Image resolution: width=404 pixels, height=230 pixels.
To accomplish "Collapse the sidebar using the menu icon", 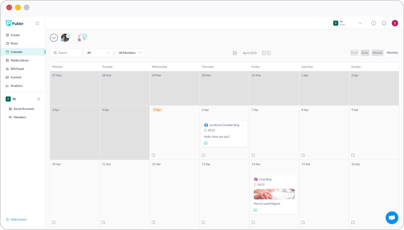I will coord(37,23).
